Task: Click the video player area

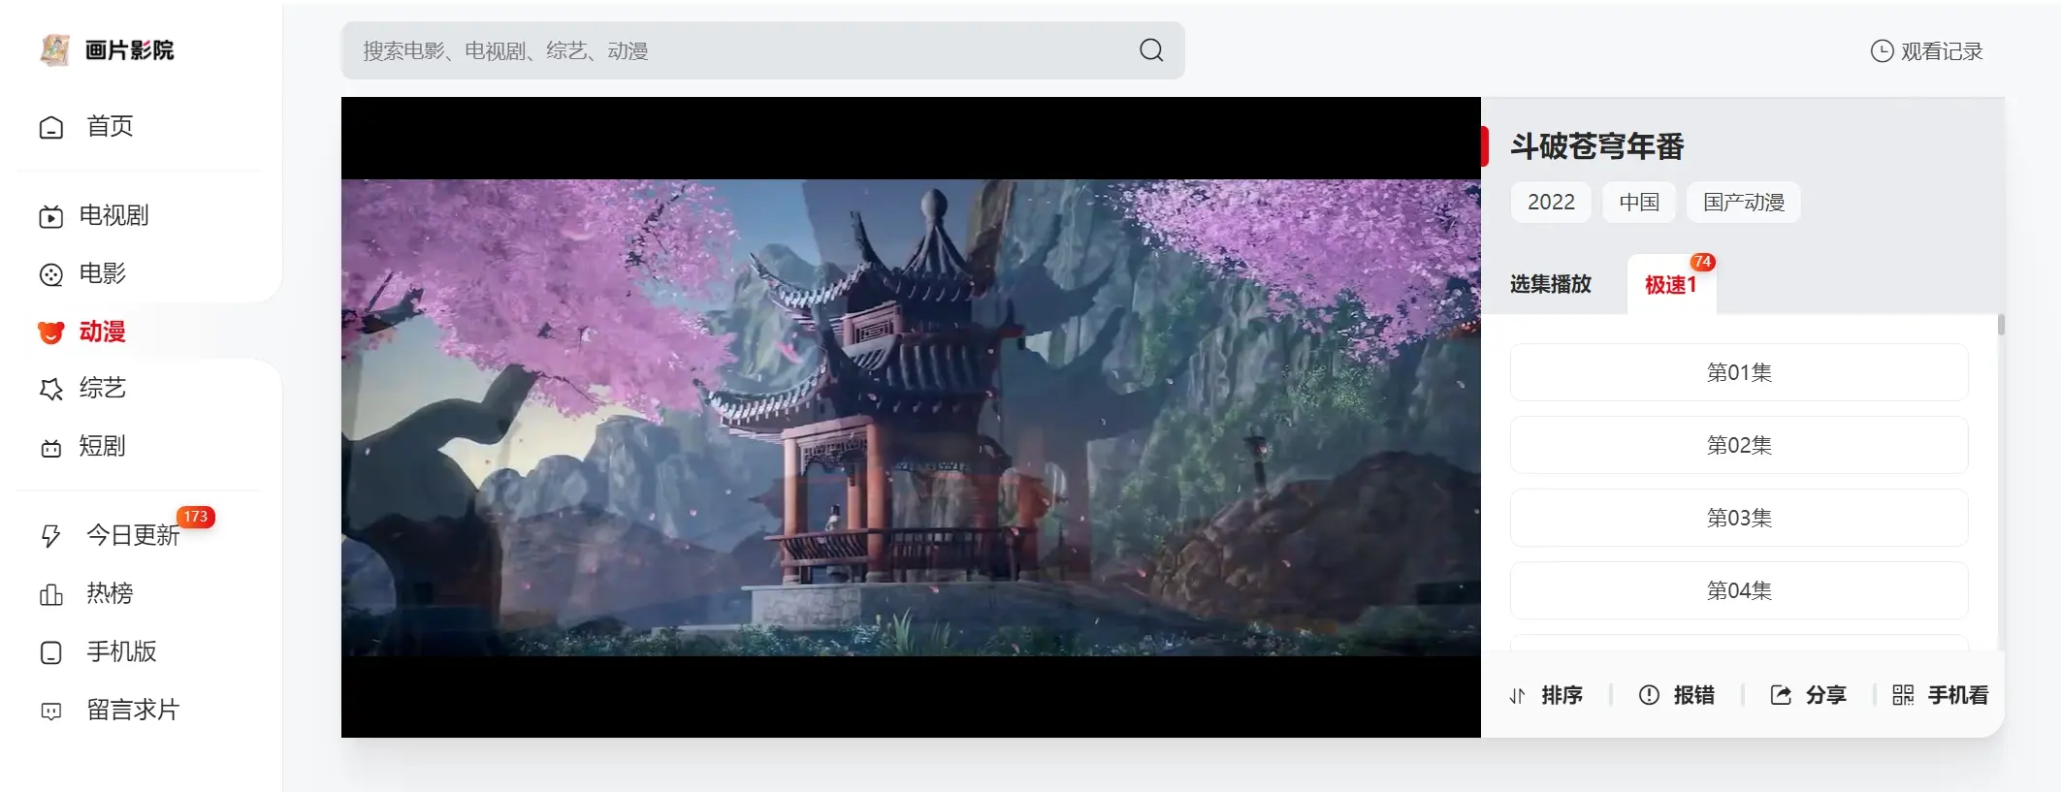Action: pyautogui.click(x=911, y=417)
